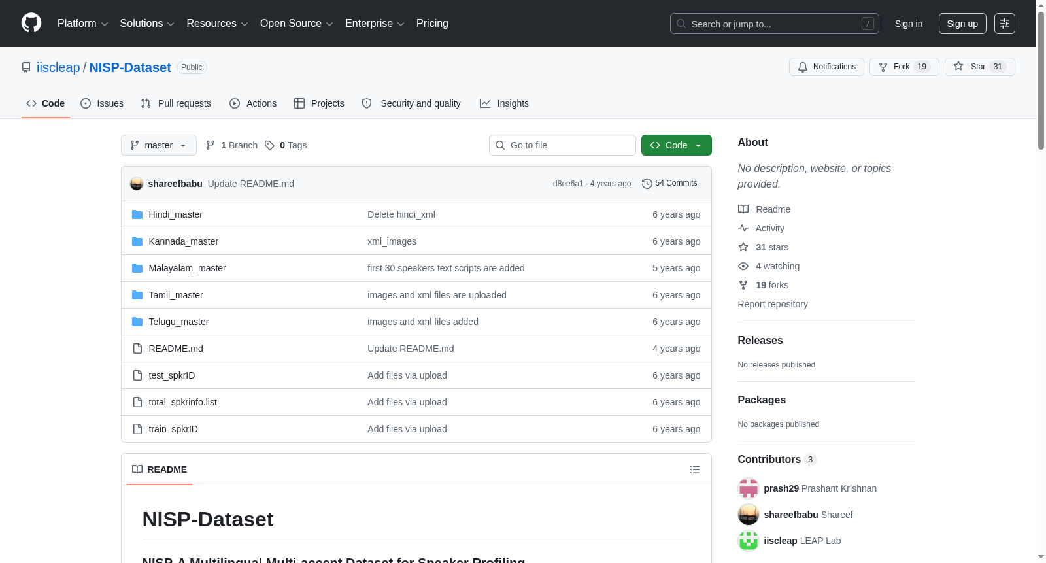The image size is (1046, 563).
Task: Click the total_spkrinfo.list file icon
Action: click(137, 402)
